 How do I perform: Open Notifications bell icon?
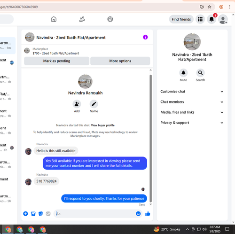(211, 19)
